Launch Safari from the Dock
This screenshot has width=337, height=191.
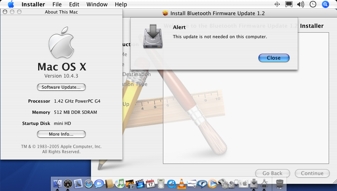pyautogui.click(x=88, y=184)
